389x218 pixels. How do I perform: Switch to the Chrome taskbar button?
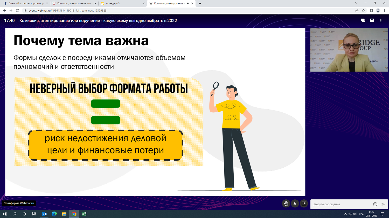(x=74, y=214)
